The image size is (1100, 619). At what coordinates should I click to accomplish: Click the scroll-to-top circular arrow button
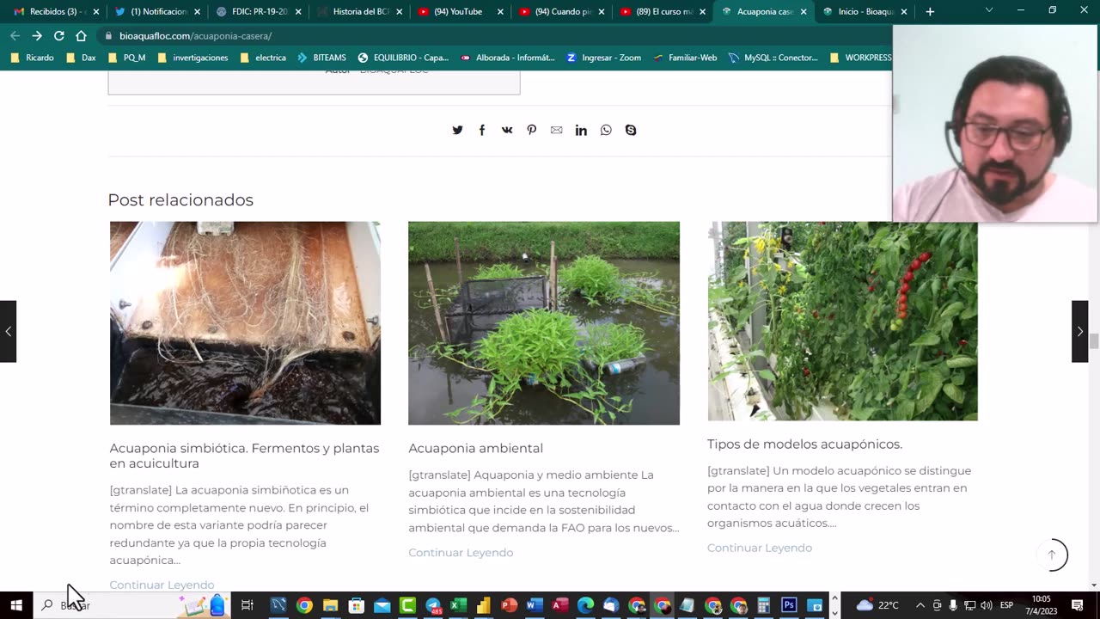pyautogui.click(x=1052, y=555)
